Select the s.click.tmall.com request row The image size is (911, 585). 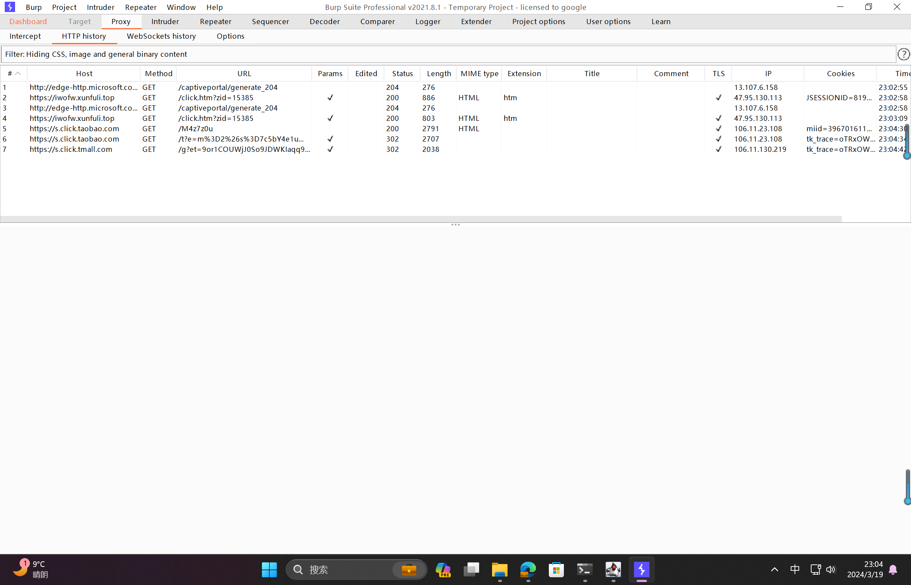71,149
